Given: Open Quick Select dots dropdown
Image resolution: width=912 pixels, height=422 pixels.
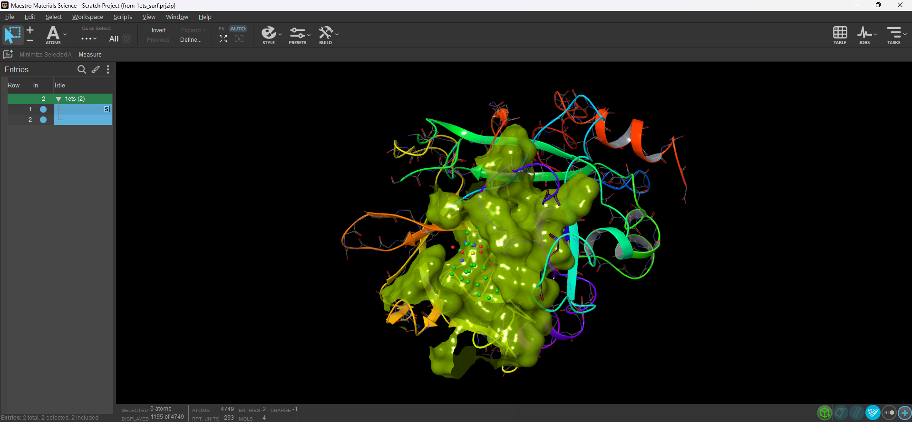Looking at the screenshot, I should pos(89,39).
